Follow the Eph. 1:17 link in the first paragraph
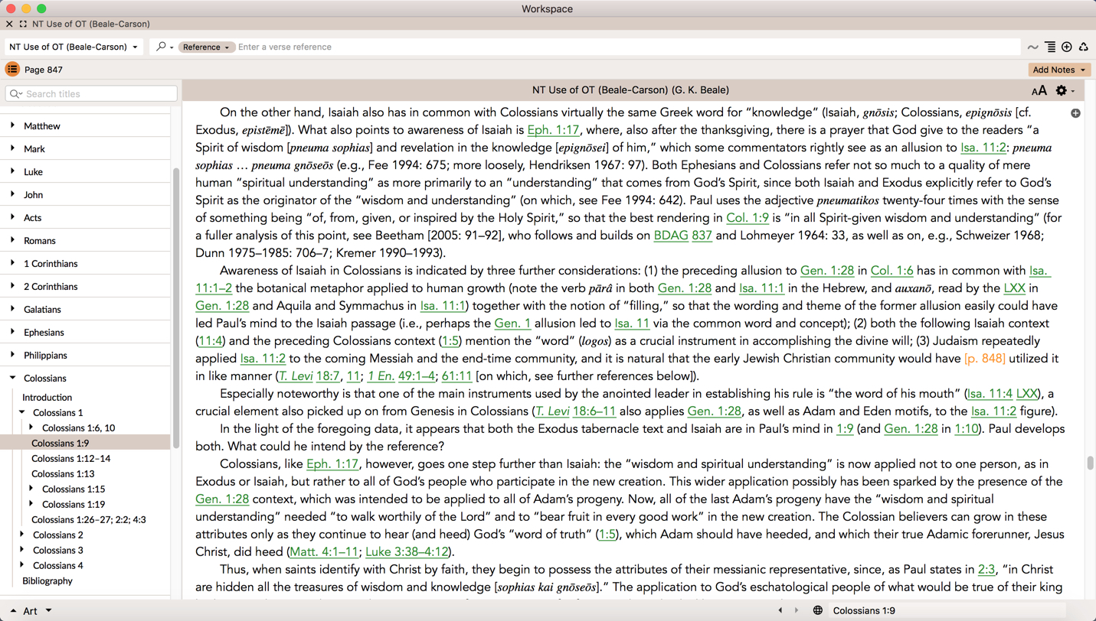Image resolution: width=1096 pixels, height=621 pixels. [553, 130]
